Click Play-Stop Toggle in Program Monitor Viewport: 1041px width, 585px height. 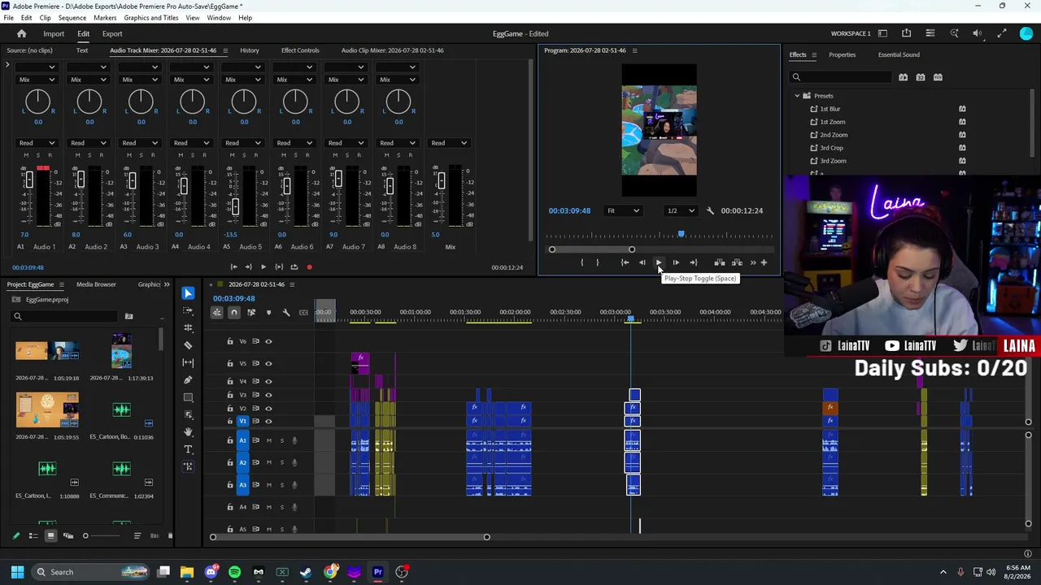(659, 262)
